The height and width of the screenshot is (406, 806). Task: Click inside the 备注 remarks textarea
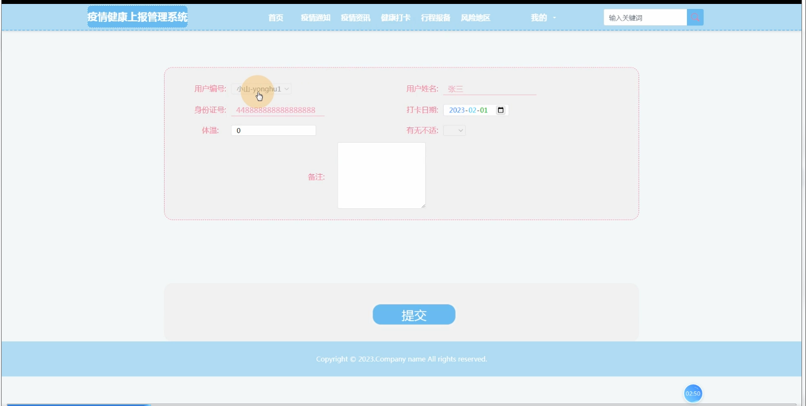coord(381,175)
